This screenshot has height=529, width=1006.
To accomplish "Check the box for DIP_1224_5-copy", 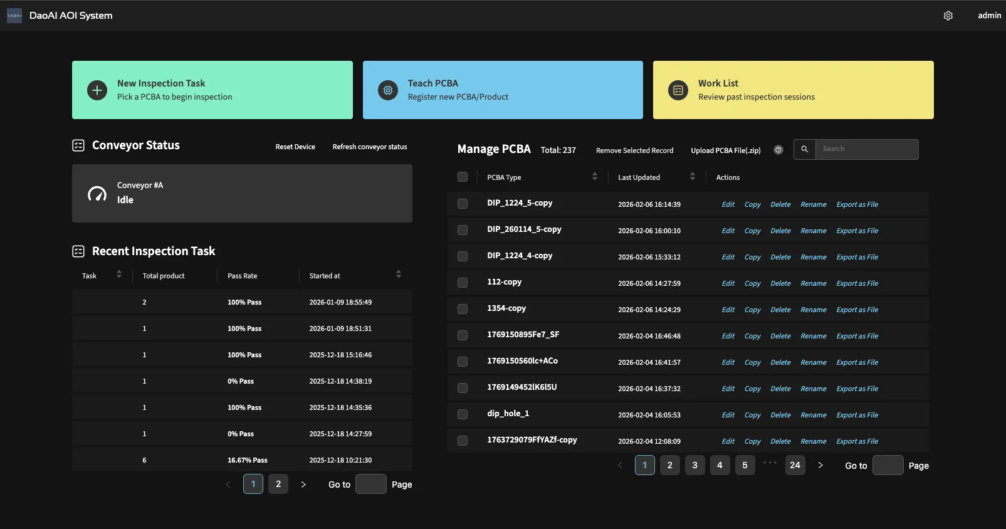I will click(x=463, y=204).
